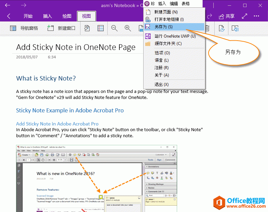
Task: Click the trash icon in the toolbar
Action: pos(207,28)
